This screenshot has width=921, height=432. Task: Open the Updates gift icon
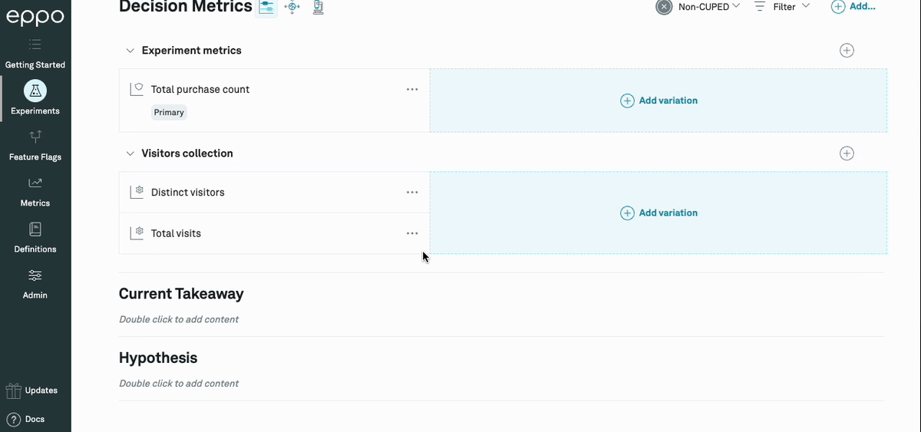click(14, 391)
